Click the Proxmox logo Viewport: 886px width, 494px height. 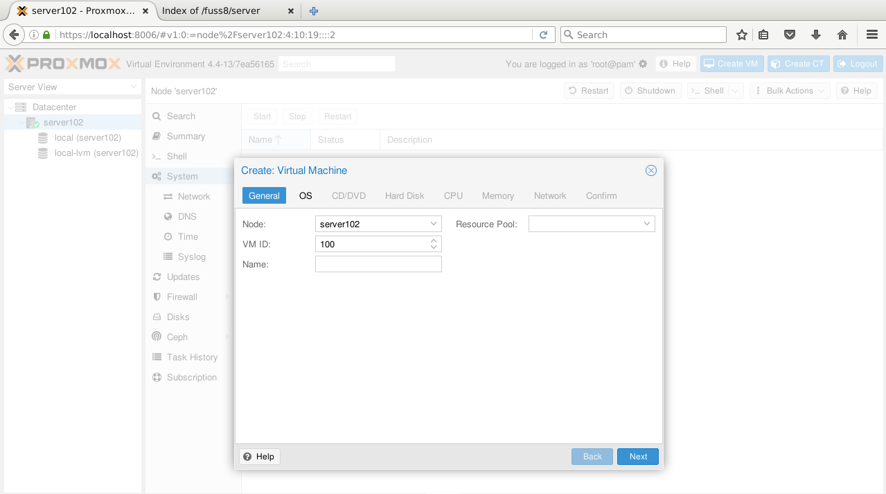tap(63, 64)
